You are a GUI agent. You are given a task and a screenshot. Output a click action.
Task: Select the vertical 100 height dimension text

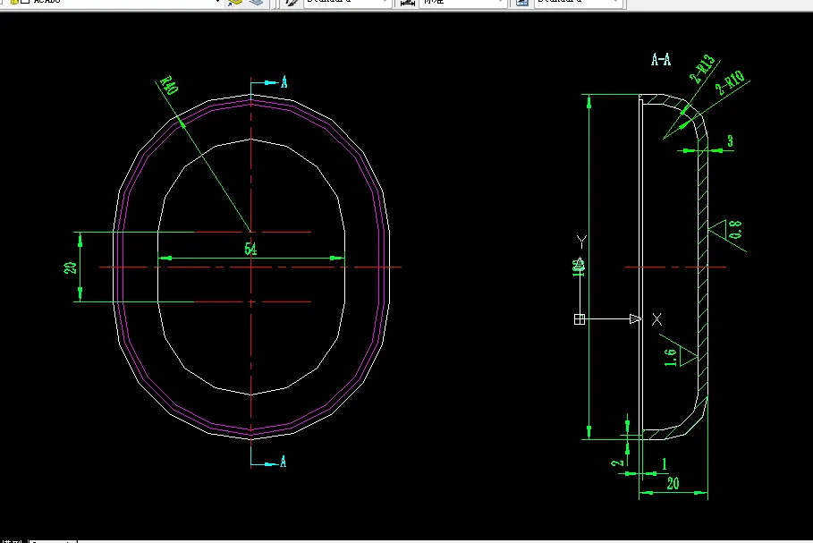578,267
